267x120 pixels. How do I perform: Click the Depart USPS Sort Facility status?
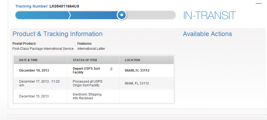pos(86,70)
